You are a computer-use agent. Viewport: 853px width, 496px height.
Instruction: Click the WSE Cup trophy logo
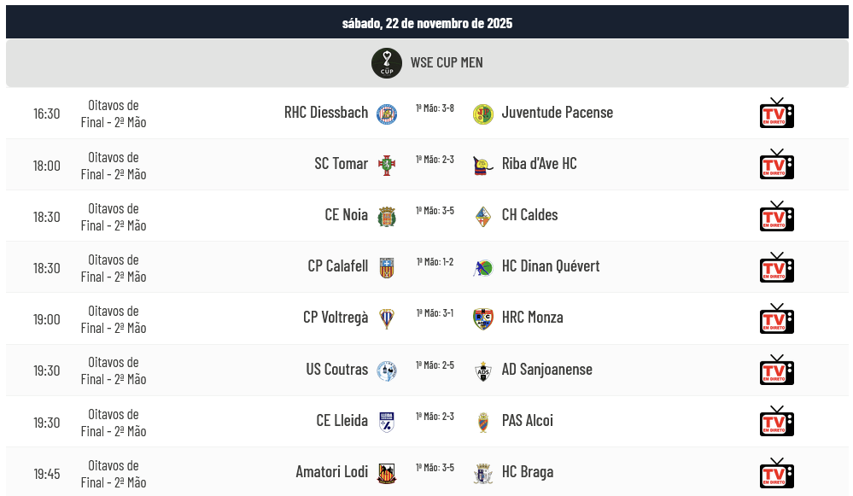tap(386, 63)
